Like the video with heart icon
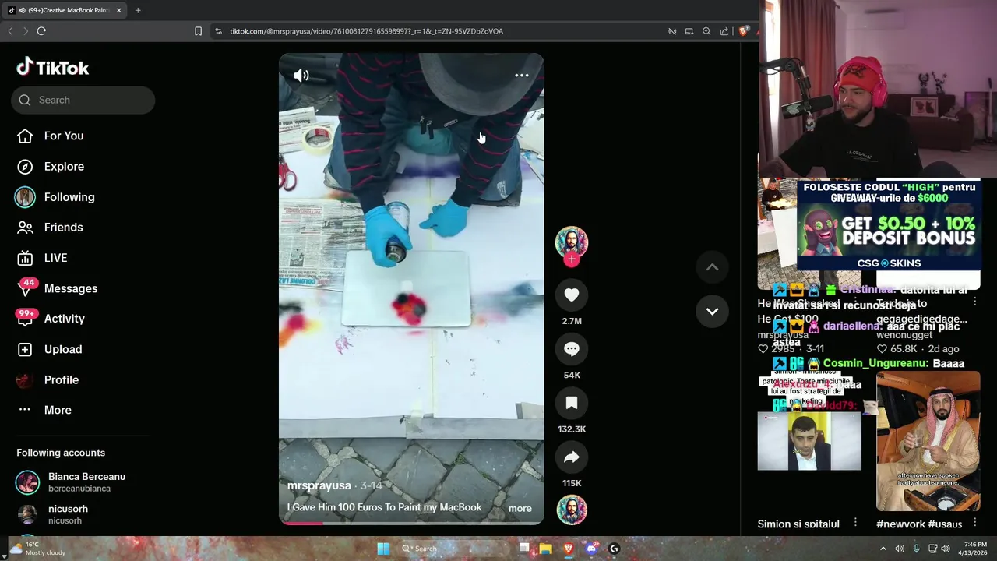This screenshot has width=997, height=561. pyautogui.click(x=572, y=295)
